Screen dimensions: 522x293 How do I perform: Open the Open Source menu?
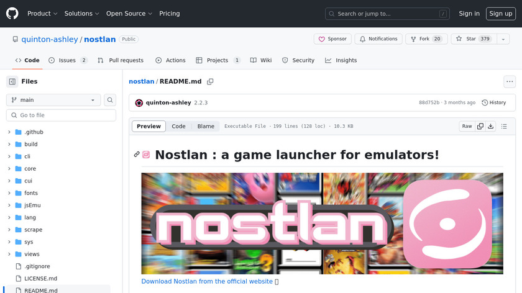pyautogui.click(x=129, y=14)
